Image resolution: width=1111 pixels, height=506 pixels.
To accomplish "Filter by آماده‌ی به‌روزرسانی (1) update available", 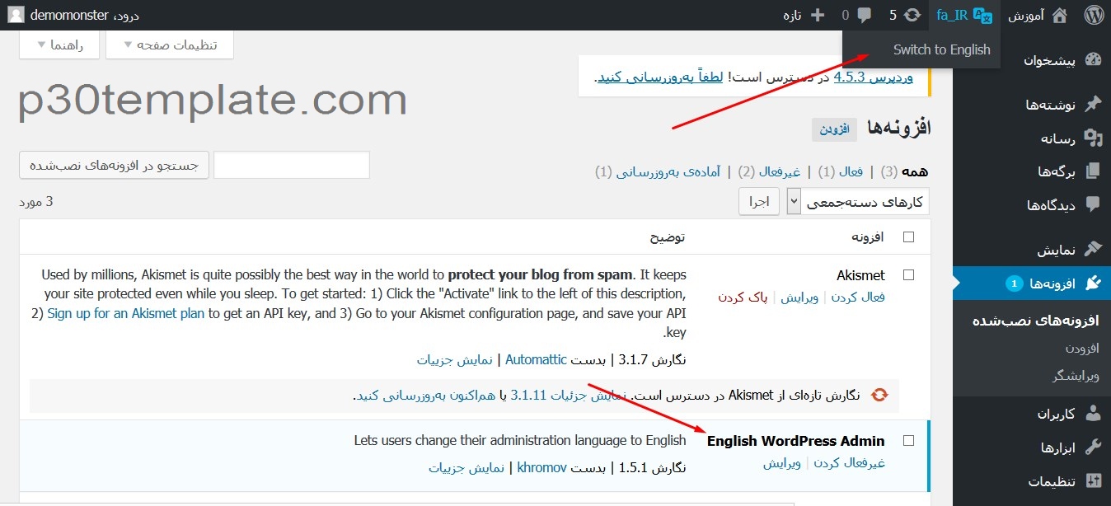I will (658, 171).
